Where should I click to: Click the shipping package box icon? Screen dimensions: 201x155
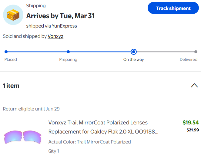coord(13,15)
